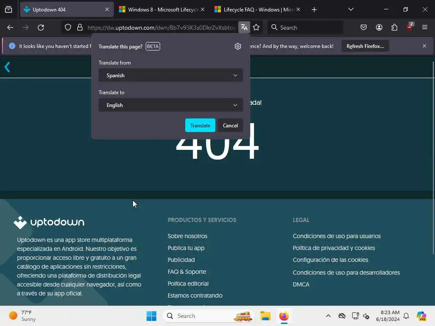Screen dimensions: 435x326
Task: Open Publica tu app link
Action: click(186, 248)
